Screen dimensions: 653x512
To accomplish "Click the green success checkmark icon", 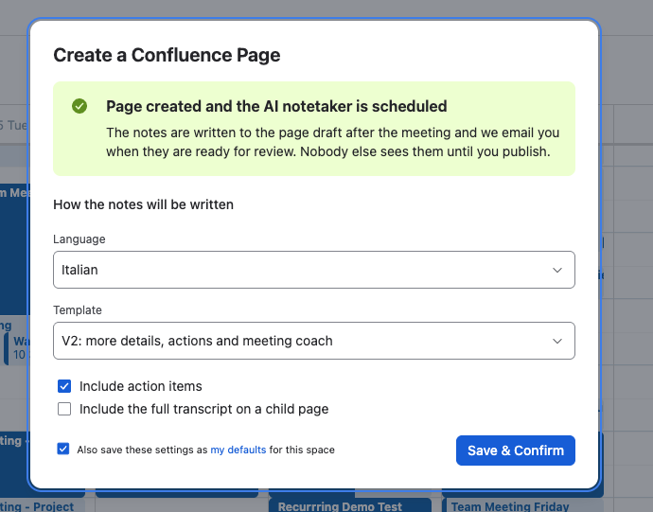I will pos(79,106).
